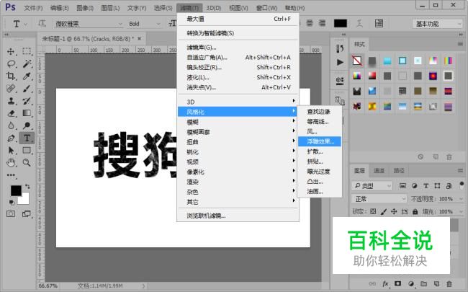Toggle the Character and Paragraph panels

379,24
